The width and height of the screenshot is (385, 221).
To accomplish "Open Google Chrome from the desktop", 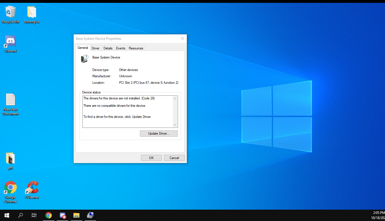I will point(10,188).
